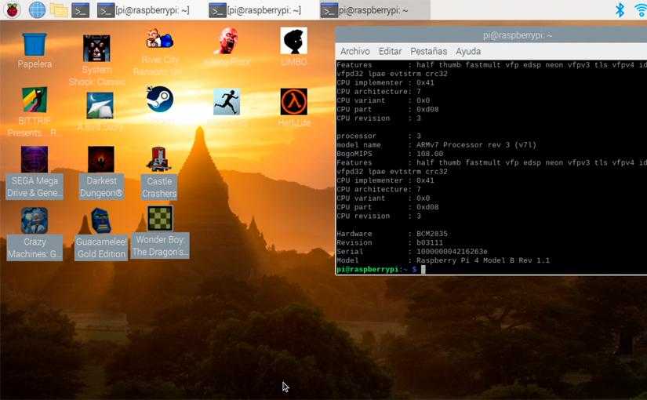The image size is (647, 400).
Task: Open the Ayuda menu in the terminal
Action: pos(468,52)
